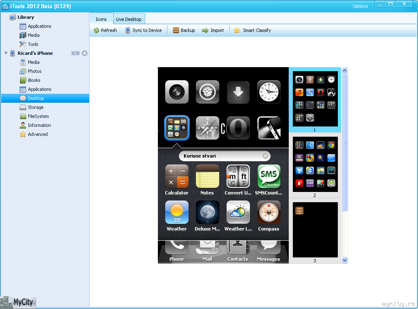Clear the folder name with X button
The image size is (418, 309).
click(265, 156)
